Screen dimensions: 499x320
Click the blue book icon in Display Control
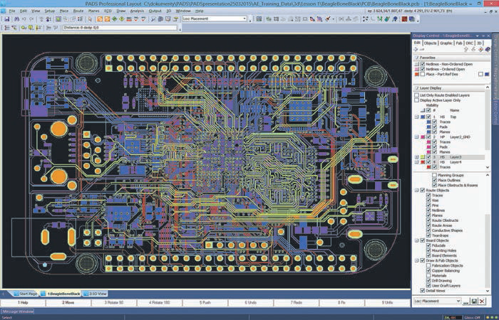coord(487,49)
